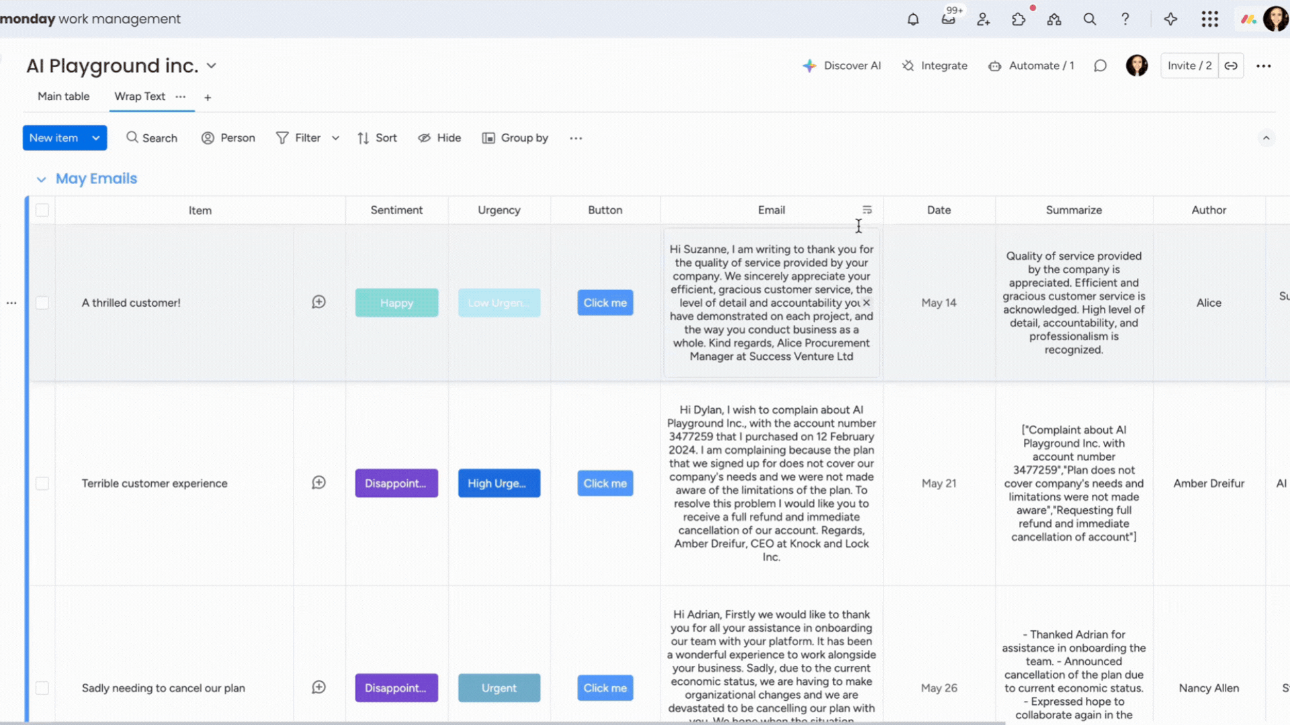Open the help question mark
1290x725 pixels.
point(1125,19)
